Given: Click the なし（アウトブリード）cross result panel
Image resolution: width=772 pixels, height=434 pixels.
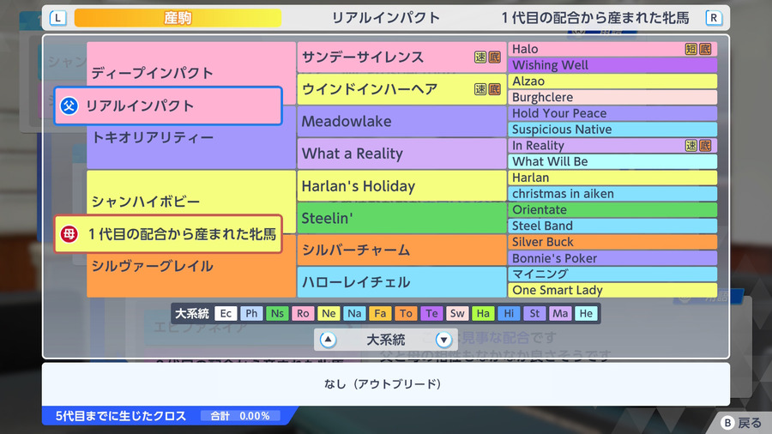Looking at the screenshot, I should (385, 383).
